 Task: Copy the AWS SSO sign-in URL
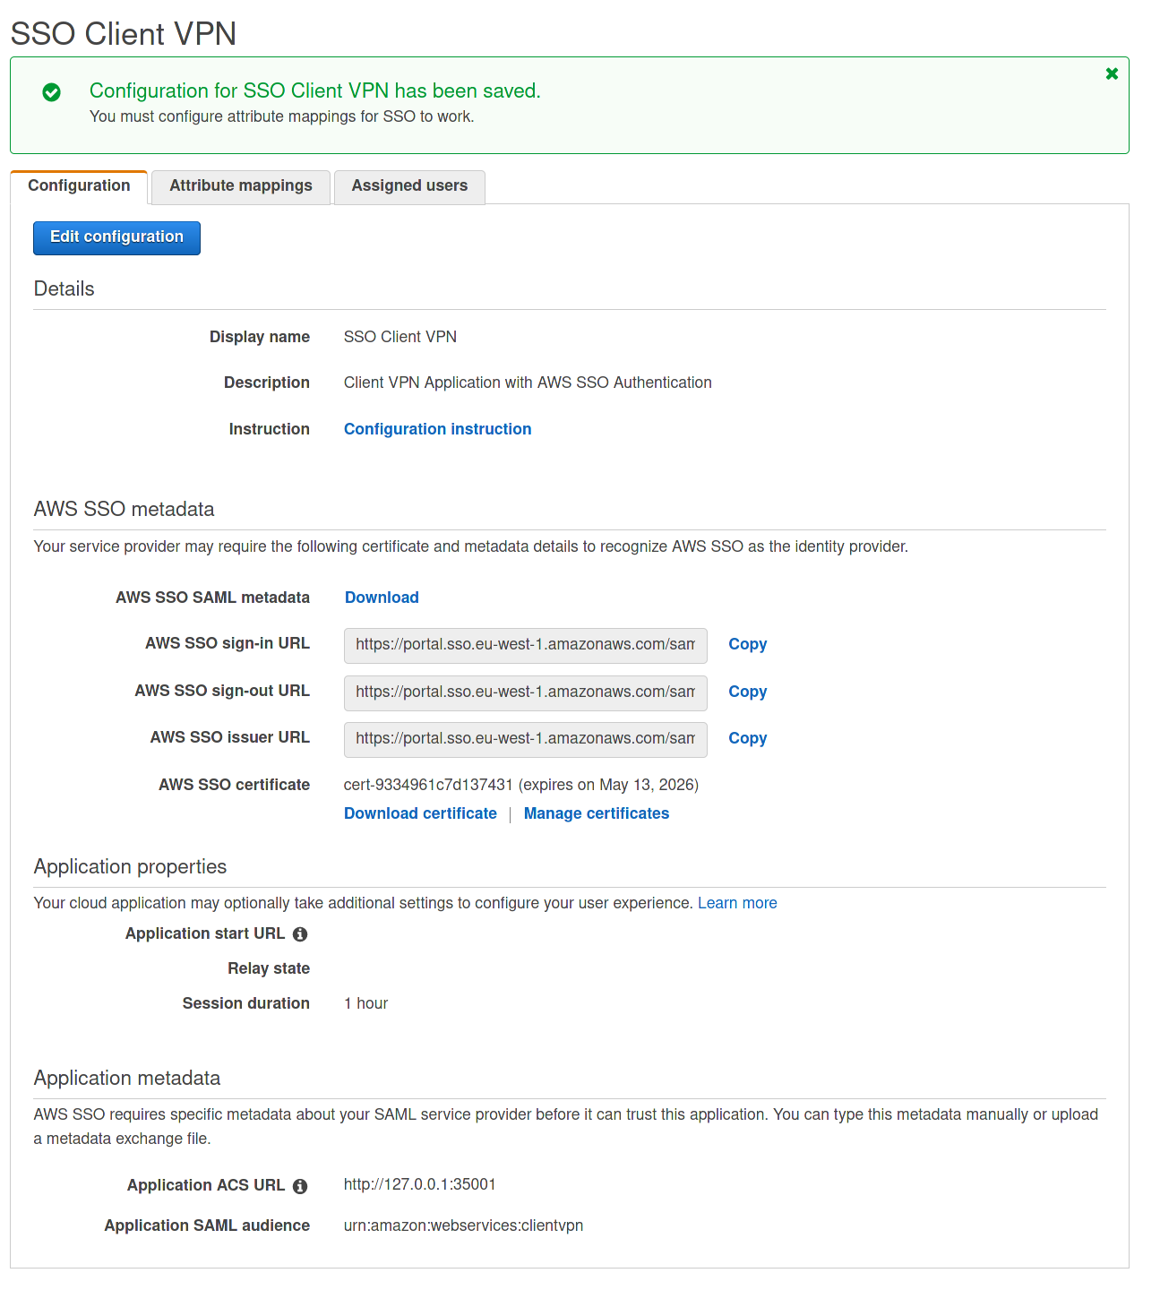pyautogui.click(x=747, y=644)
